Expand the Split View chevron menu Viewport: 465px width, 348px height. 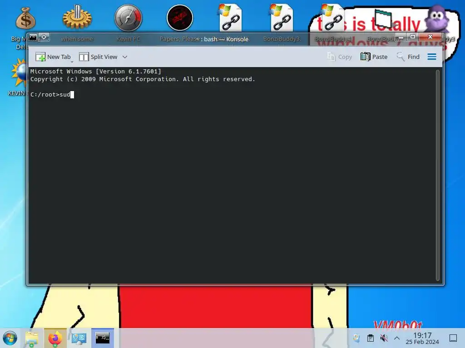125,57
